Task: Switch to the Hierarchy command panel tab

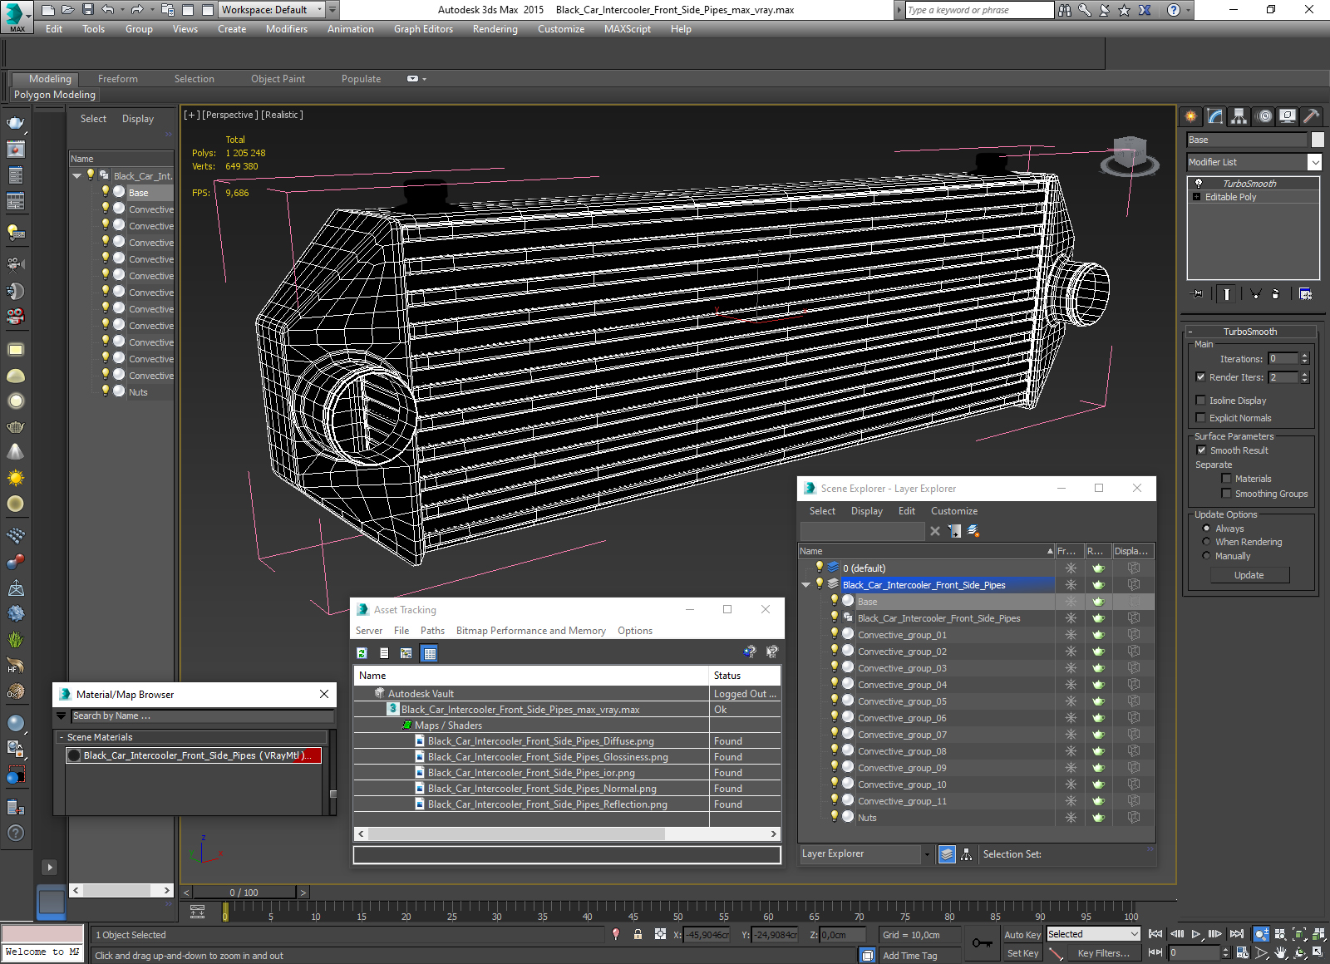Action: tap(1239, 116)
